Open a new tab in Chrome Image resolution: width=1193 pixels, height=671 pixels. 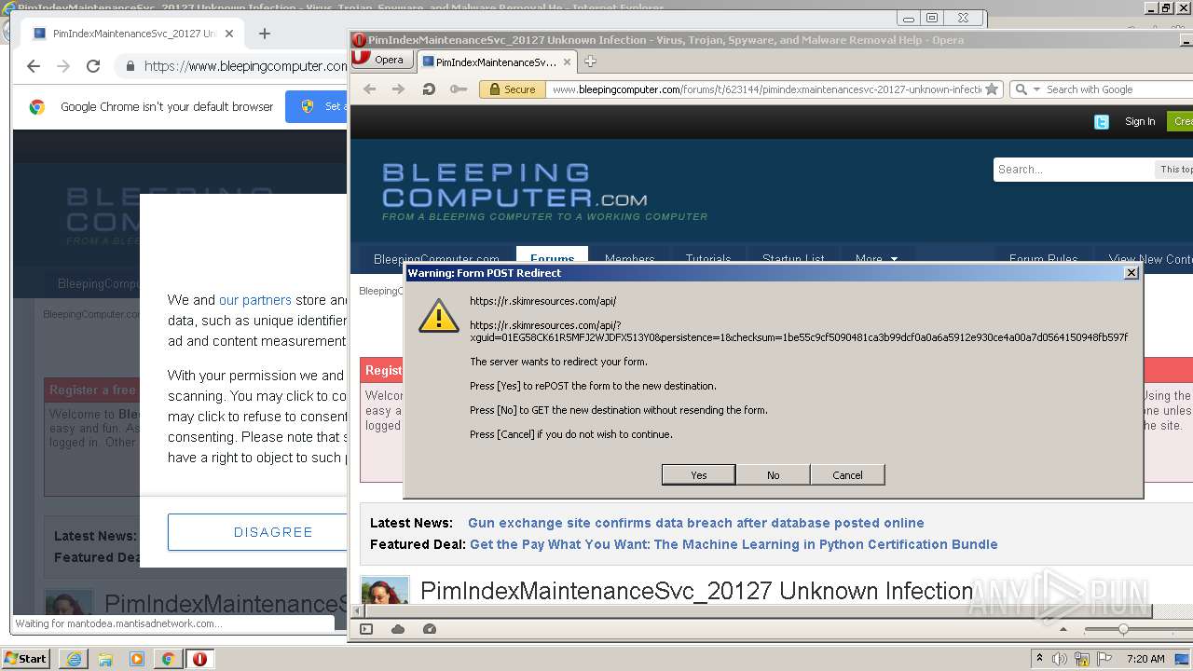tap(265, 34)
